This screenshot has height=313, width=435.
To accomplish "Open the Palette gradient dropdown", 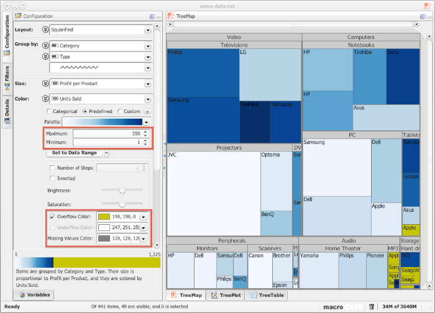I will click(x=146, y=122).
